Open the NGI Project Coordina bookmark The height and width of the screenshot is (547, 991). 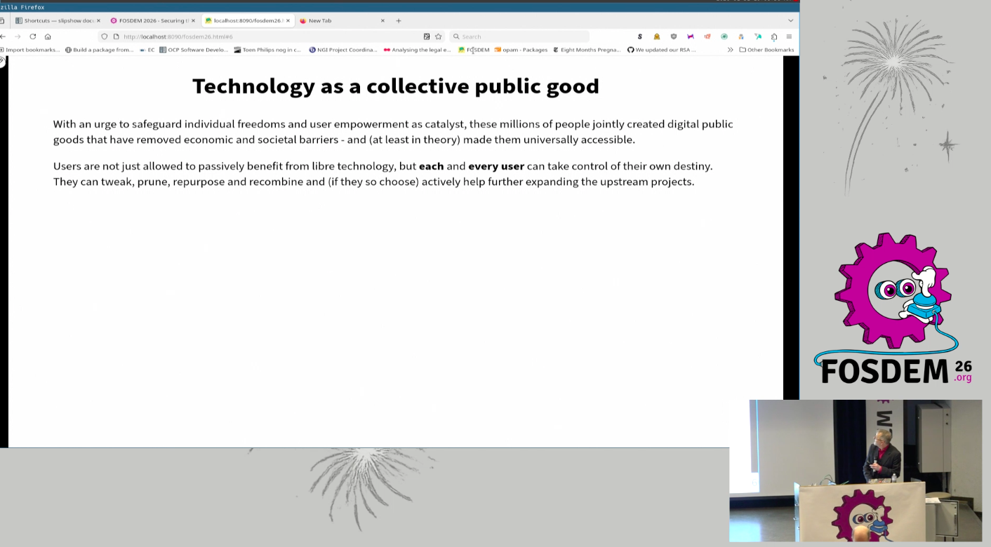345,49
